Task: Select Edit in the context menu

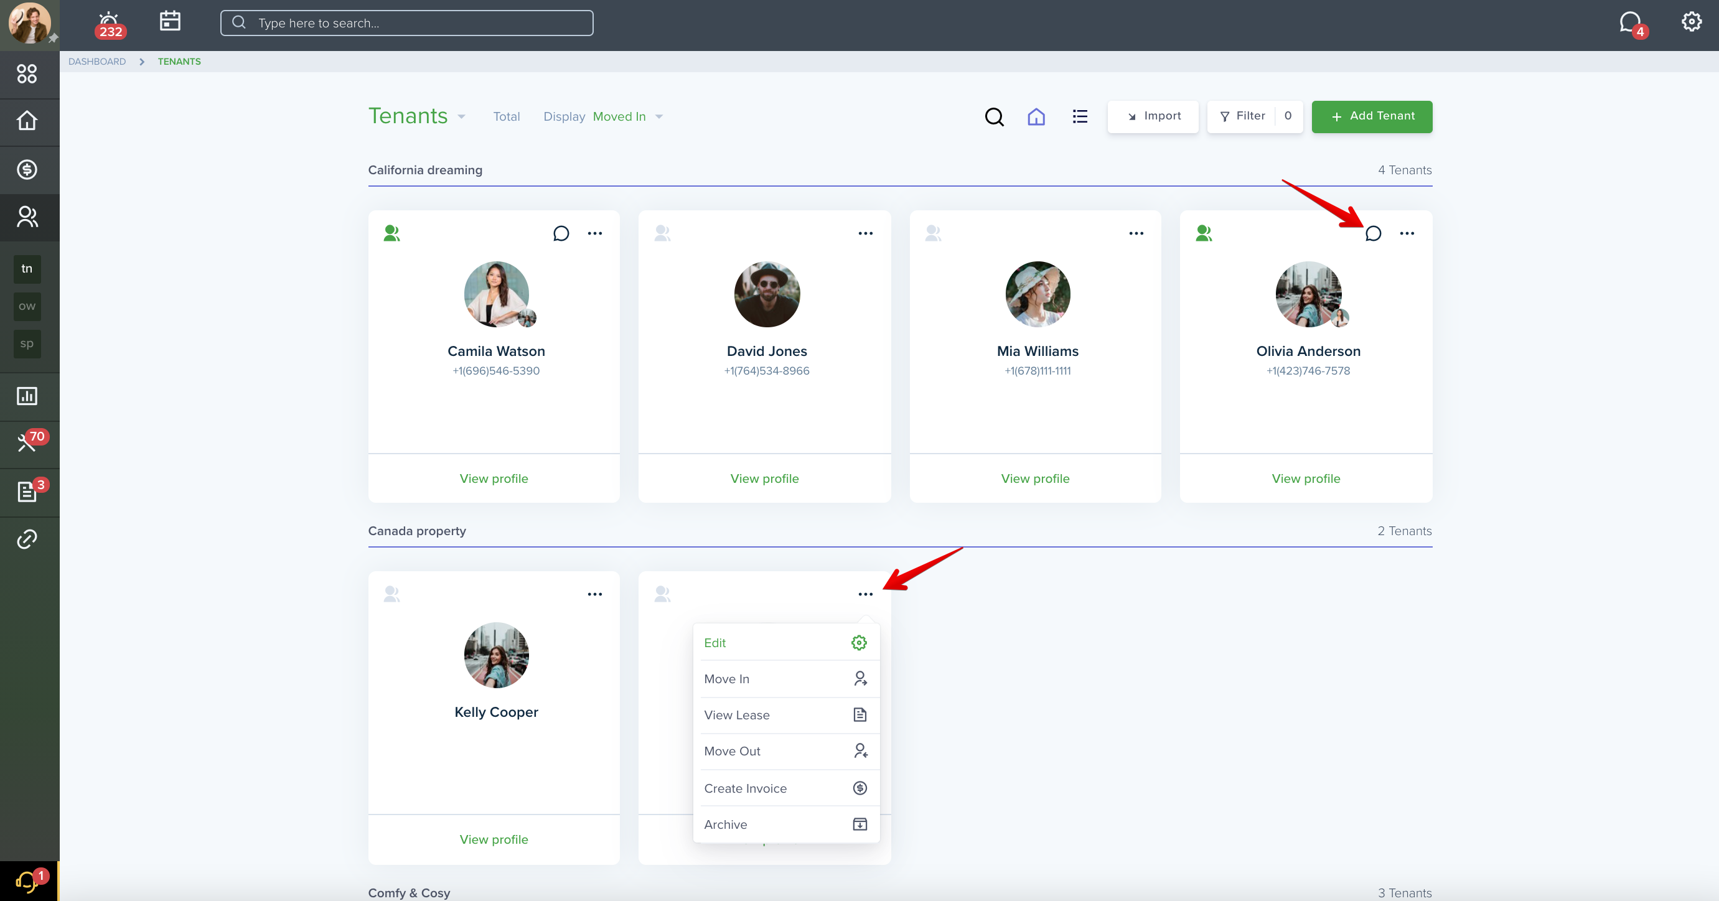Action: [786, 643]
